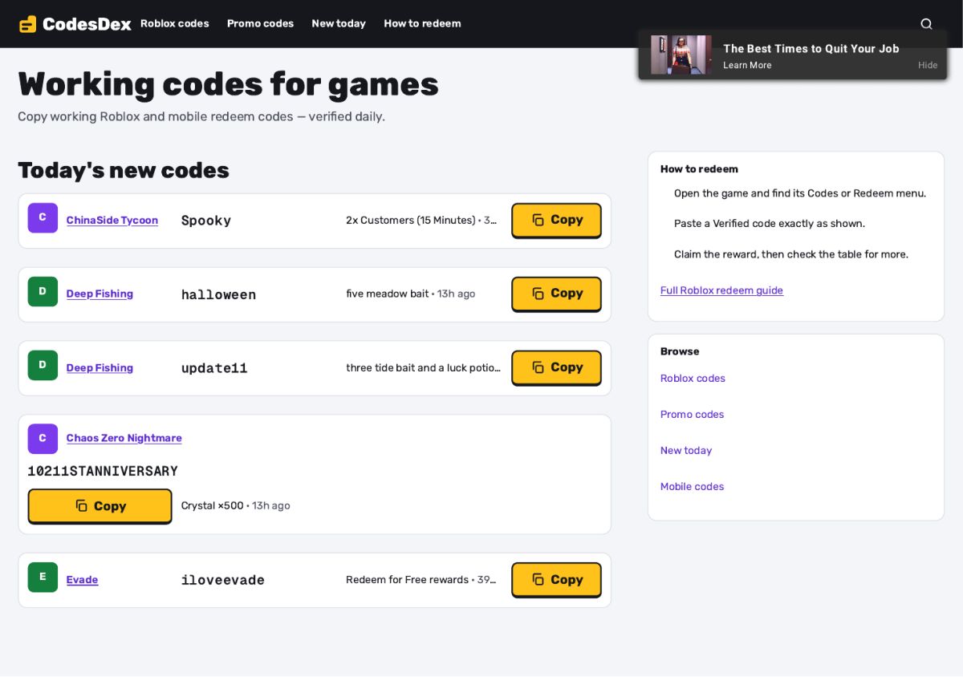
Task: Open Deep Fishing link for halloween code
Action: [x=100, y=294]
